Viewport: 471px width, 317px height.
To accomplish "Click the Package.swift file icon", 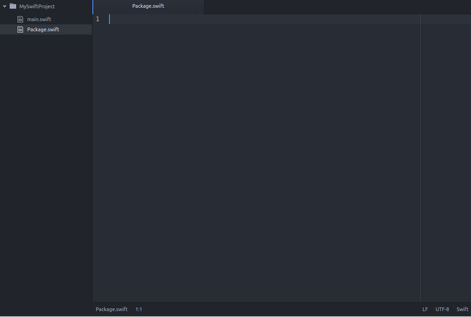I will tap(20, 29).
